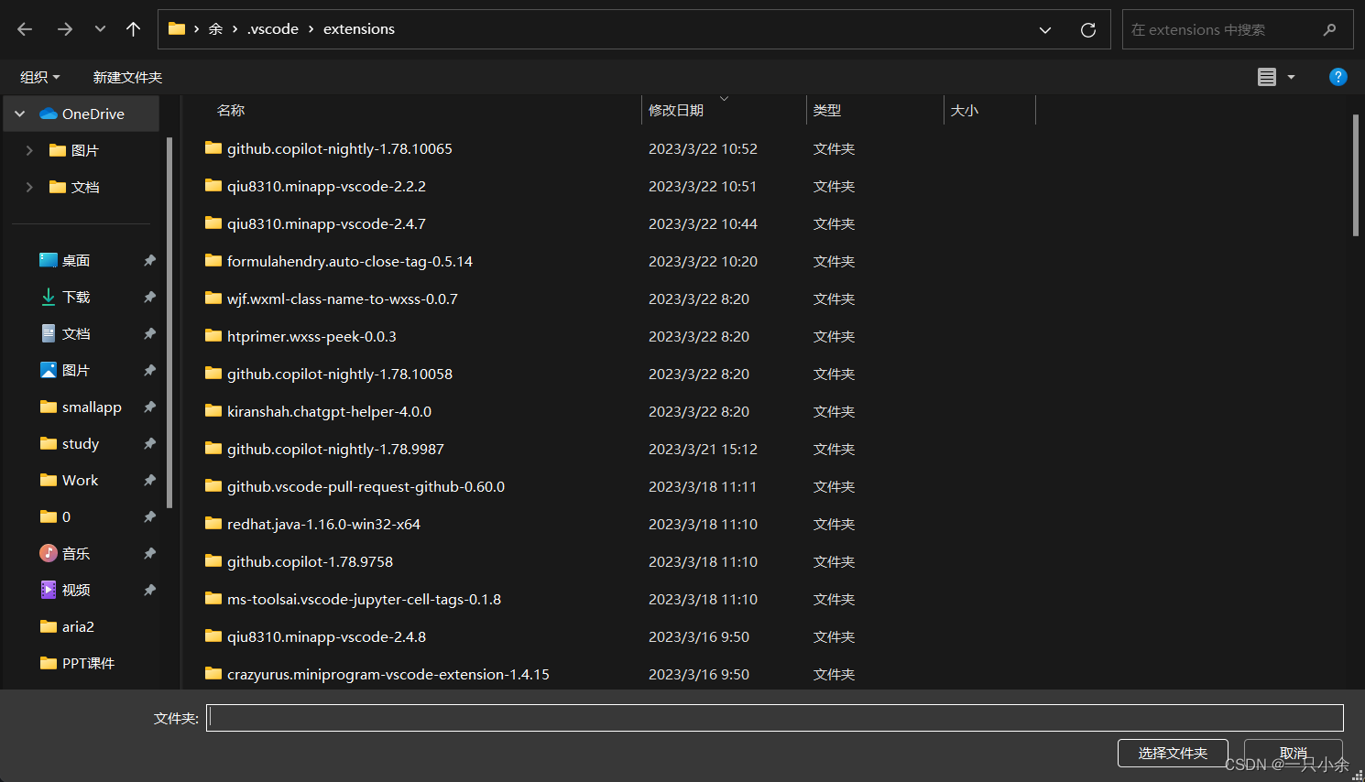Click the 文件夹 name input field
This screenshot has width=1365, height=782.
tap(775, 718)
